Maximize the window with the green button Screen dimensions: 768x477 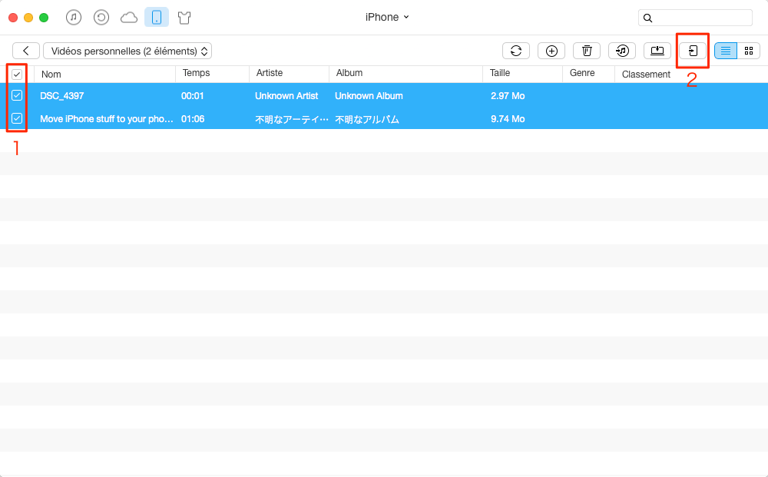pyautogui.click(x=44, y=18)
